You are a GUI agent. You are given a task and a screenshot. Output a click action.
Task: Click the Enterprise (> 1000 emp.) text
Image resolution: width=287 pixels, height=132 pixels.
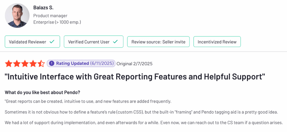pos(57,22)
